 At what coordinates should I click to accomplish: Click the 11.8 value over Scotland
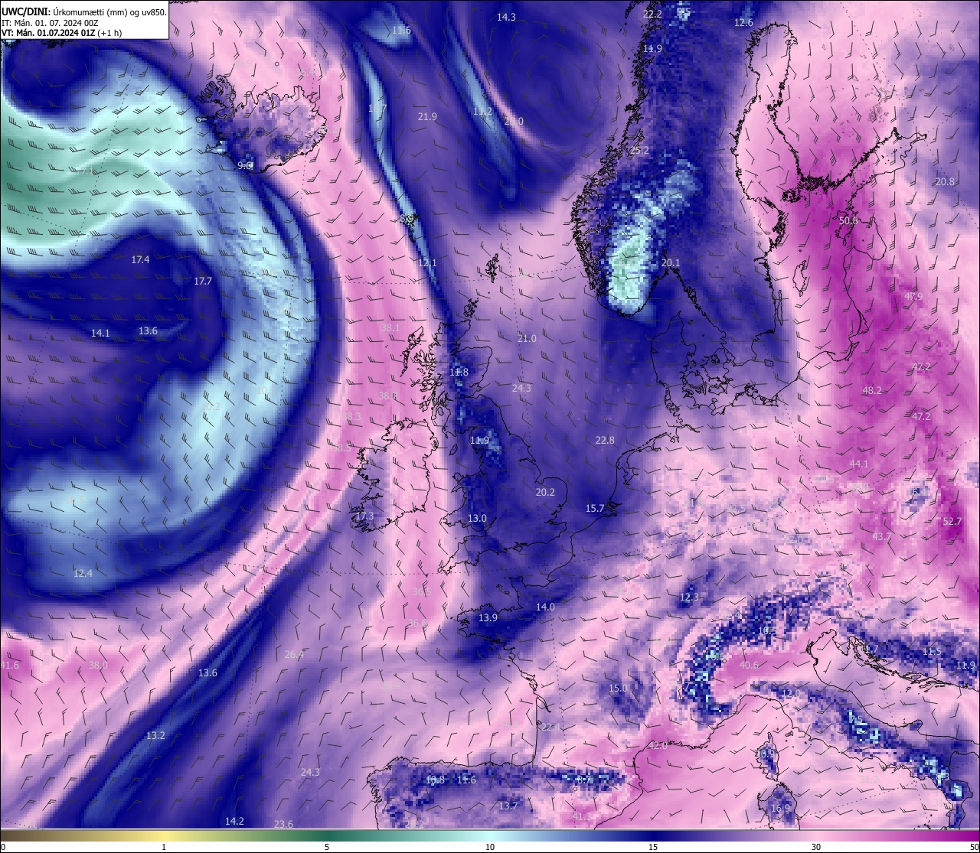[459, 373]
